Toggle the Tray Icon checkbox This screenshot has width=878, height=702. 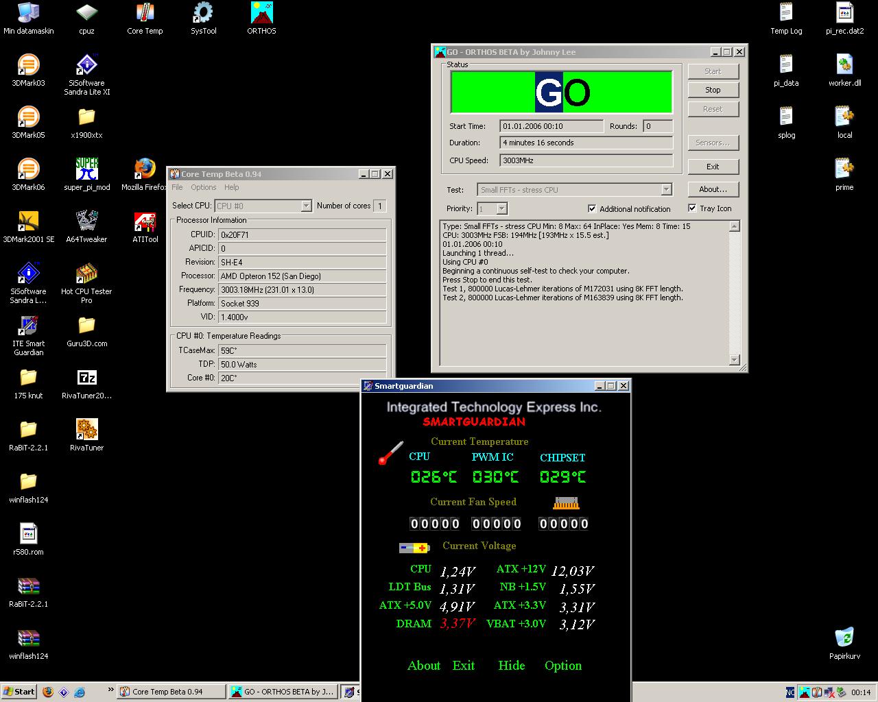tap(692, 208)
